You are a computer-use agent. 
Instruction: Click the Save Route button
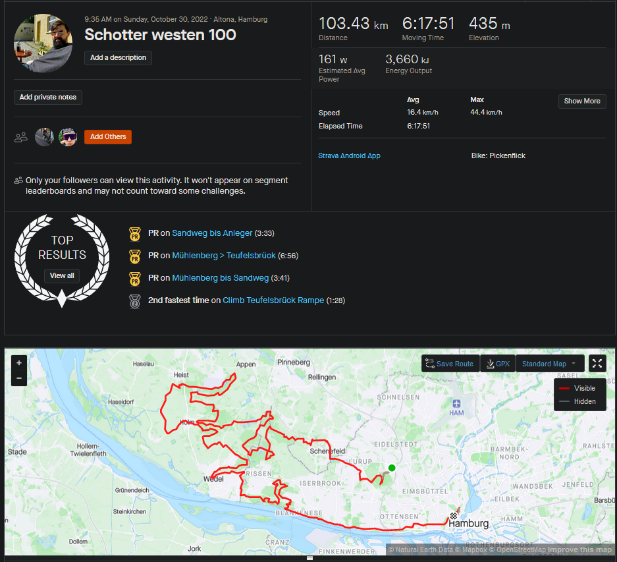tap(449, 364)
